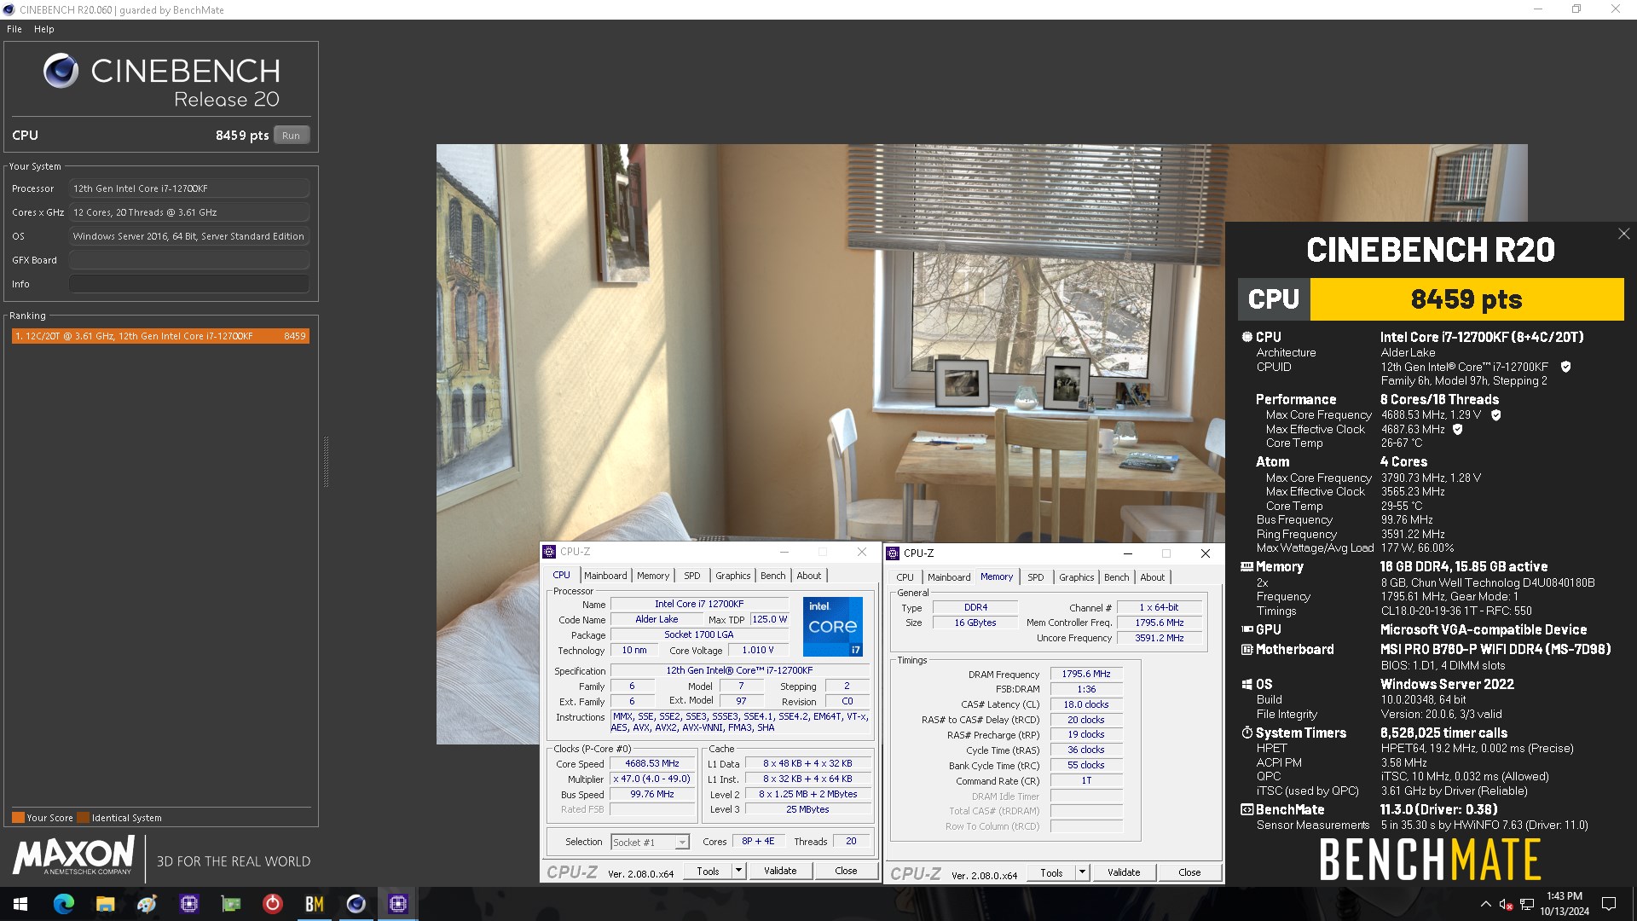1637x921 pixels.
Task: Select the 12C/20T i7-12700KF ranking entry
Action: pyautogui.click(x=160, y=336)
